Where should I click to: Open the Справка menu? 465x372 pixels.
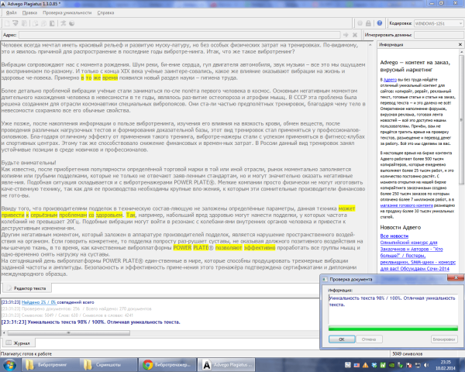pyautogui.click(x=105, y=12)
